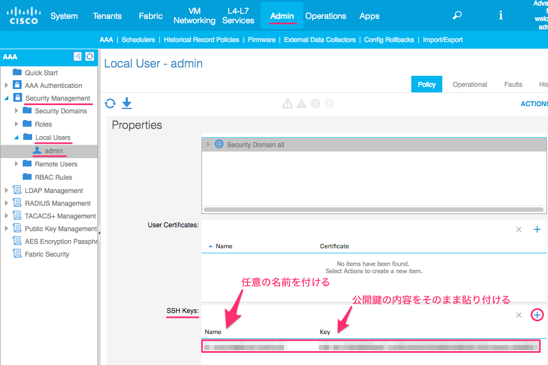548x365 pixels.
Task: Download the Local User object
Action: click(x=127, y=103)
